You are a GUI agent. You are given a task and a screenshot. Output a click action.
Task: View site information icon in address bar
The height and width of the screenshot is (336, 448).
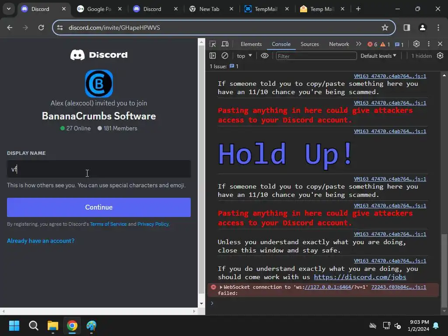point(59,28)
